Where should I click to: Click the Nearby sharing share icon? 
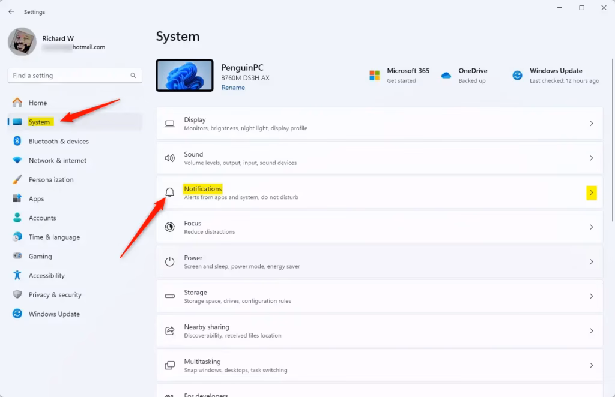point(170,331)
